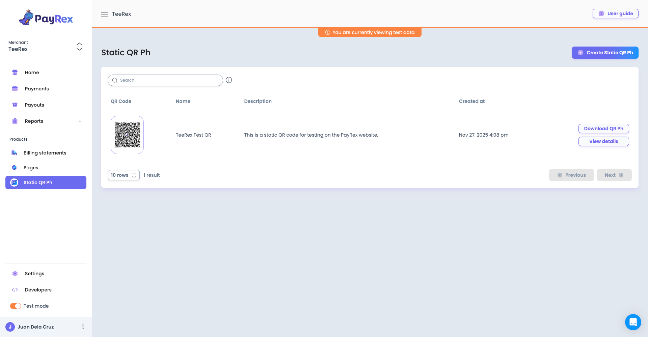This screenshot has height=337, width=648.
Task: Collapse the TeeRex merchant selector chevron
Action: tap(79, 44)
